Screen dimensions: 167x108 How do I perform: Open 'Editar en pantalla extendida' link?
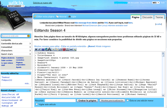coord(74,46)
